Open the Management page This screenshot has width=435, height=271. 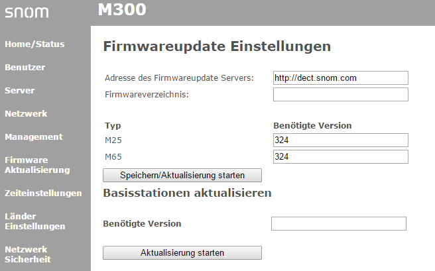coord(34,137)
